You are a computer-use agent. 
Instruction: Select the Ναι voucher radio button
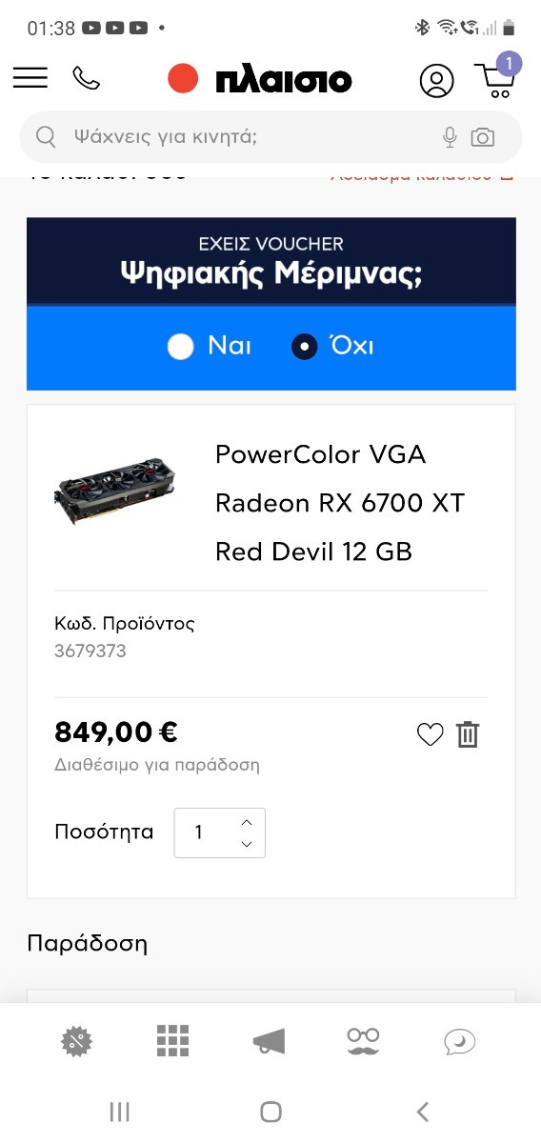pos(180,346)
